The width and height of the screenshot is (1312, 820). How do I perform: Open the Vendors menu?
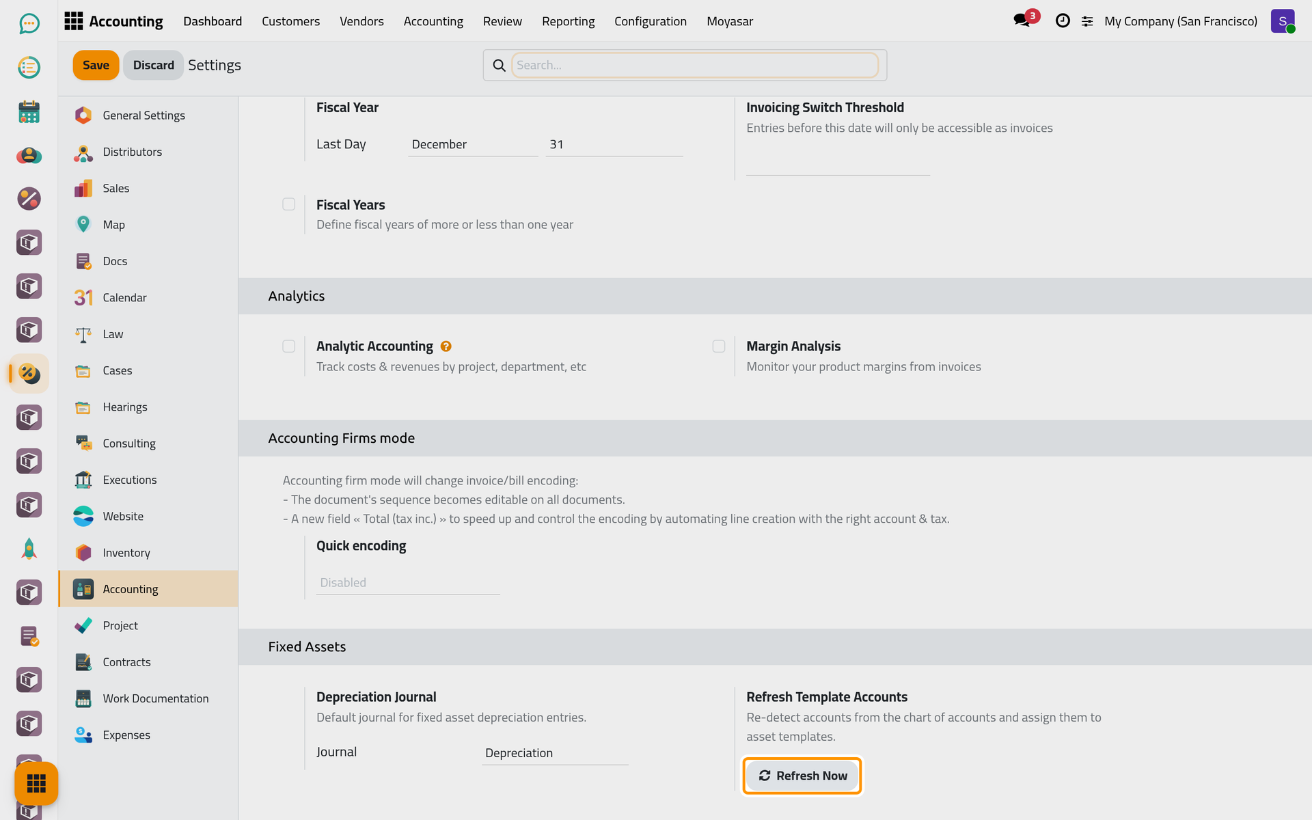[361, 21]
